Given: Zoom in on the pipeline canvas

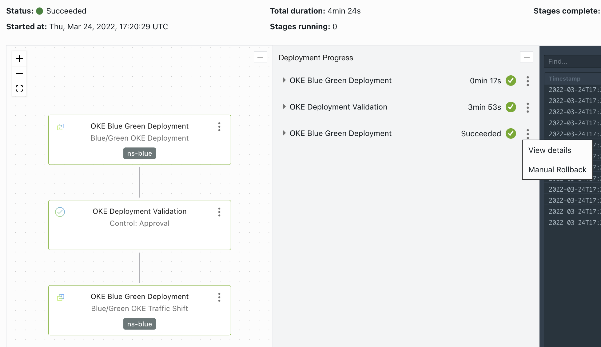Looking at the screenshot, I should pyautogui.click(x=19, y=59).
